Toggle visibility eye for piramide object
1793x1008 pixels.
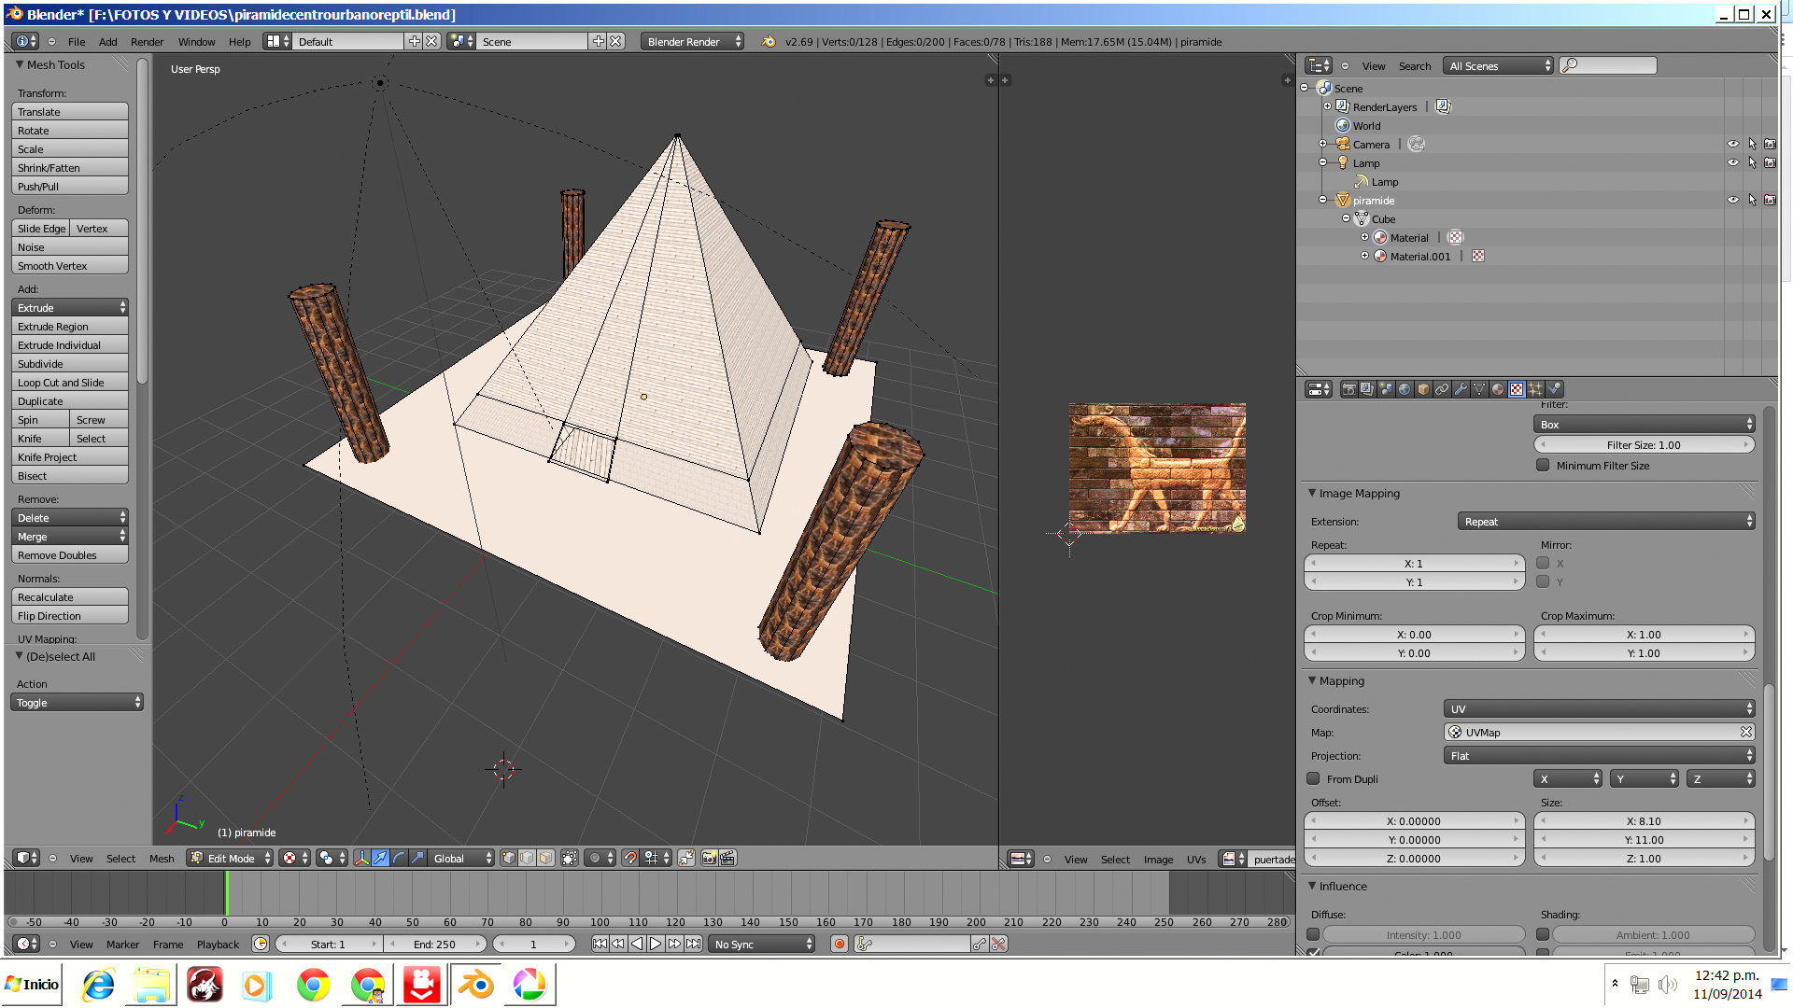[1733, 201]
